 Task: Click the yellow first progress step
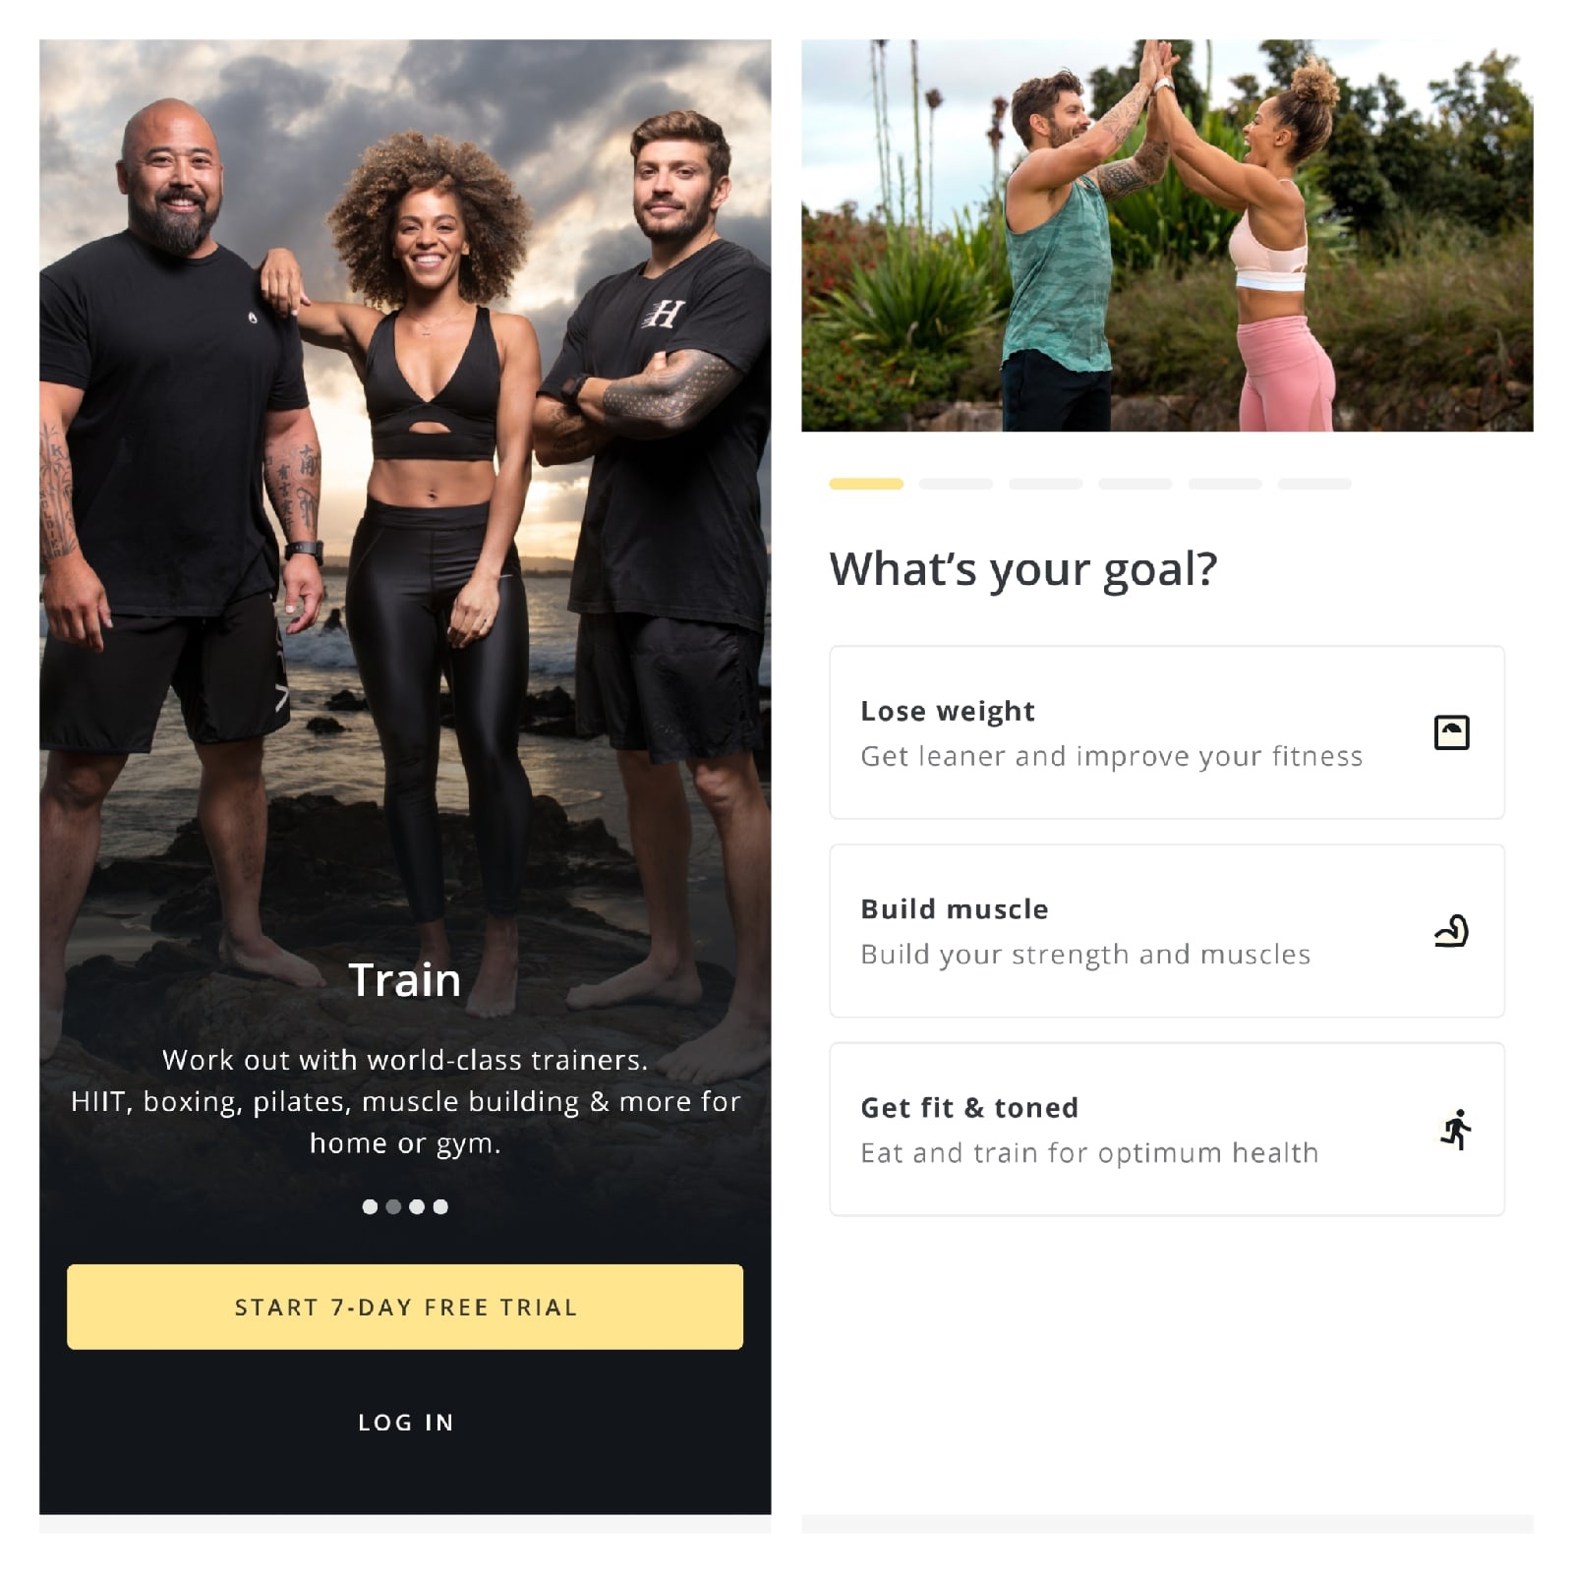[866, 484]
